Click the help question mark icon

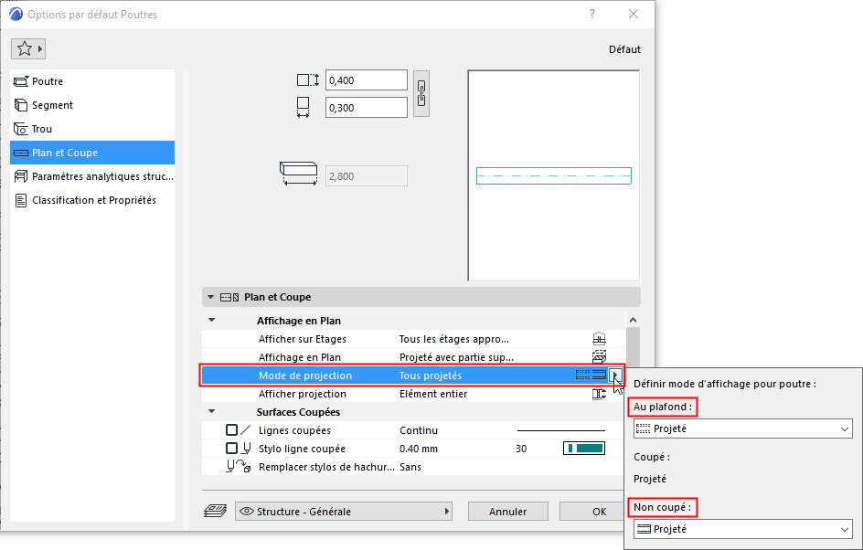click(592, 15)
